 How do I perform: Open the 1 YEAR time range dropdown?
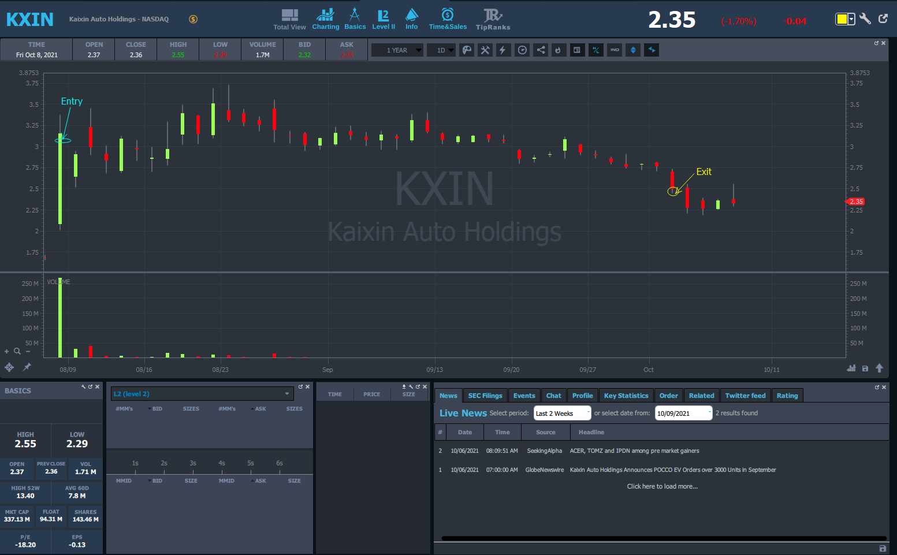click(397, 50)
